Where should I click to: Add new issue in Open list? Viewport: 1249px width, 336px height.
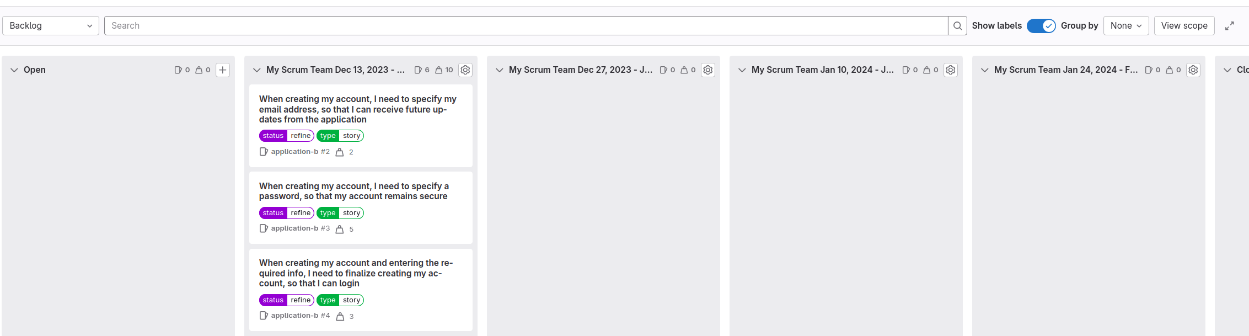pos(223,70)
